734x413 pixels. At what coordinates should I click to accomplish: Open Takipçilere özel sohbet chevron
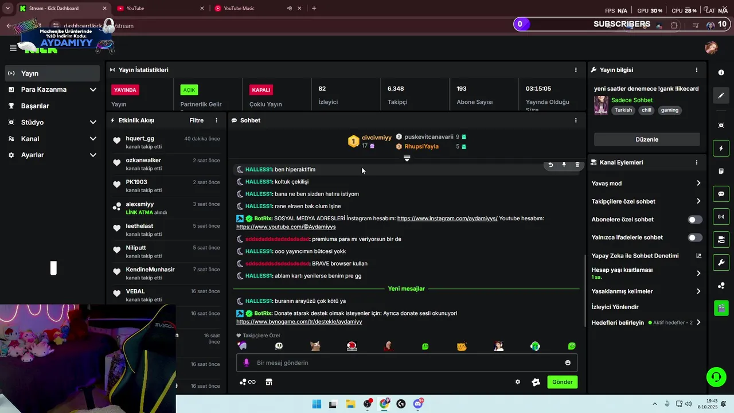coord(698,201)
